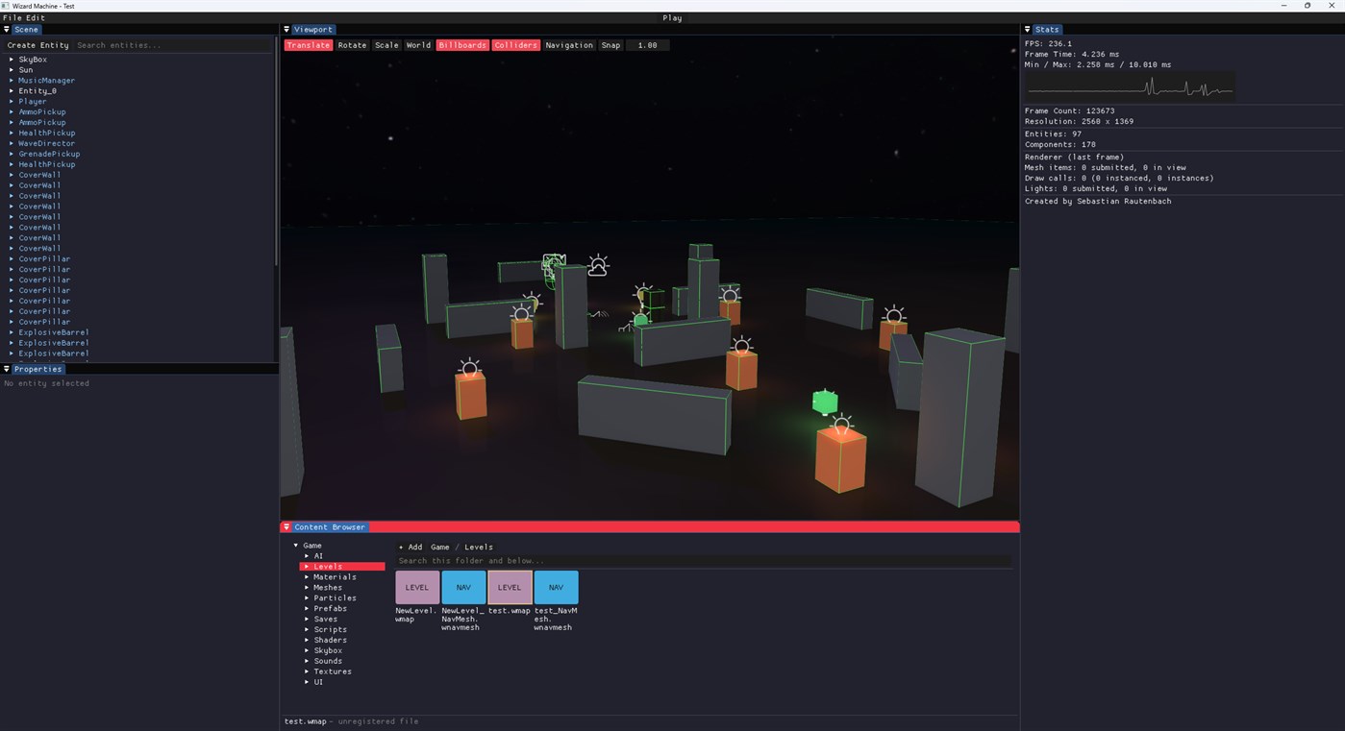Click the sun billboard icon in the viewport
Viewport: 1345px width, 731px height.
[598, 265]
